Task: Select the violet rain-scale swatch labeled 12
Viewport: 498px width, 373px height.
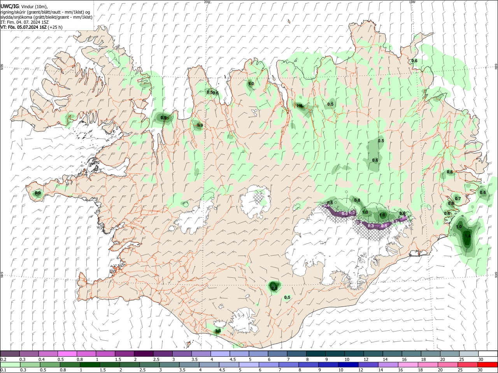Action: click(368, 364)
